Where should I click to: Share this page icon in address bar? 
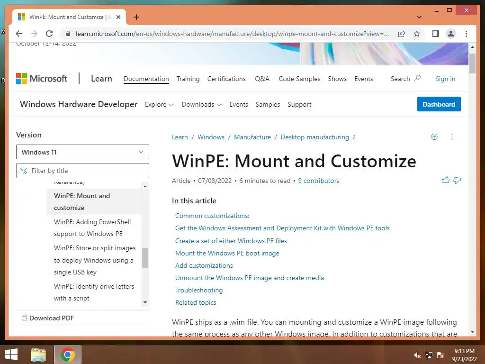point(402,34)
